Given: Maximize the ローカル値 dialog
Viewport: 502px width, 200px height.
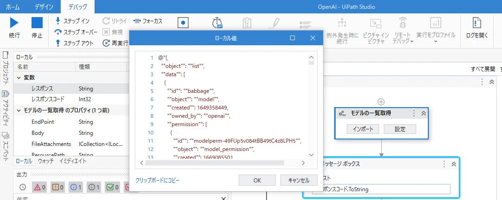Looking at the screenshot, I should (292, 38).
